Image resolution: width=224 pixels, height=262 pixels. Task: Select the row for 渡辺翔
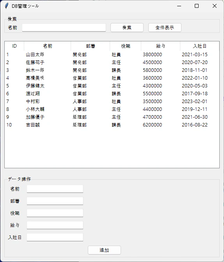click(112, 94)
